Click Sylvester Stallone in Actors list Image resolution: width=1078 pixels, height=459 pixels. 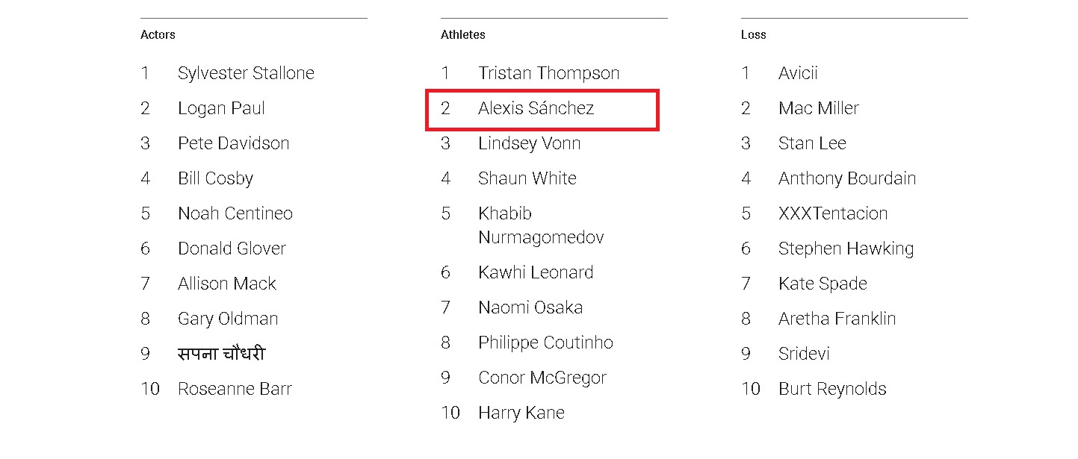click(x=246, y=73)
